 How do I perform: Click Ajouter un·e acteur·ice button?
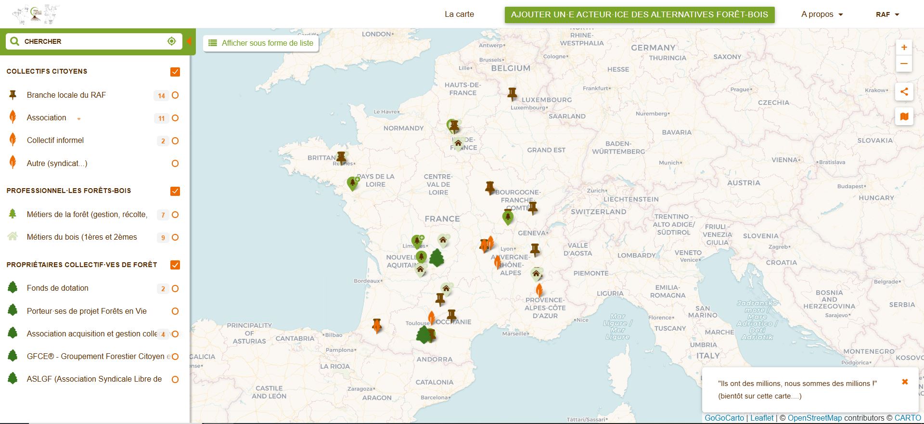tap(639, 14)
